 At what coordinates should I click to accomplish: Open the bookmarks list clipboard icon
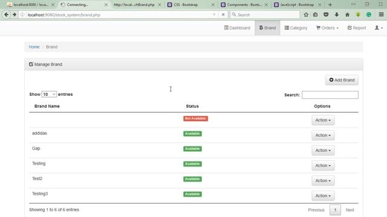point(316,14)
